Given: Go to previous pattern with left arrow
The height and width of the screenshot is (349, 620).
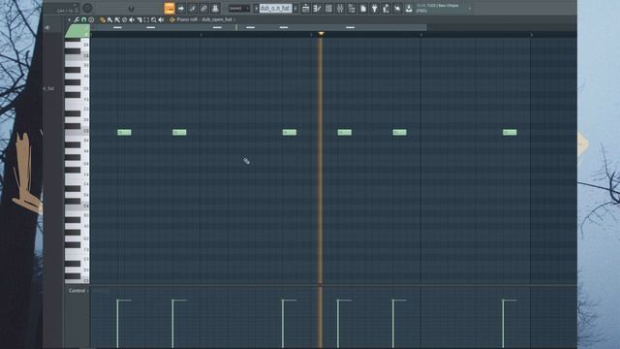Looking at the screenshot, I should click(x=256, y=8).
